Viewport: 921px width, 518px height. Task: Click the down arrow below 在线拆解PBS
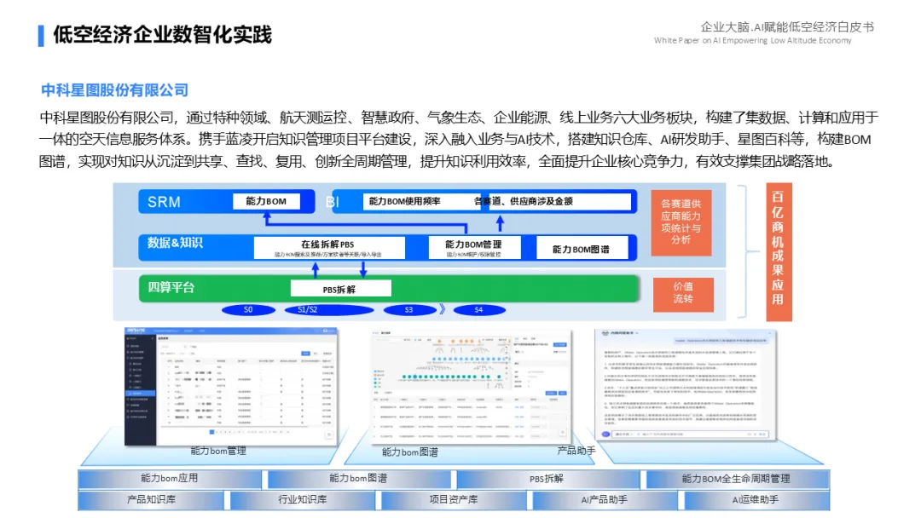[x=363, y=270]
